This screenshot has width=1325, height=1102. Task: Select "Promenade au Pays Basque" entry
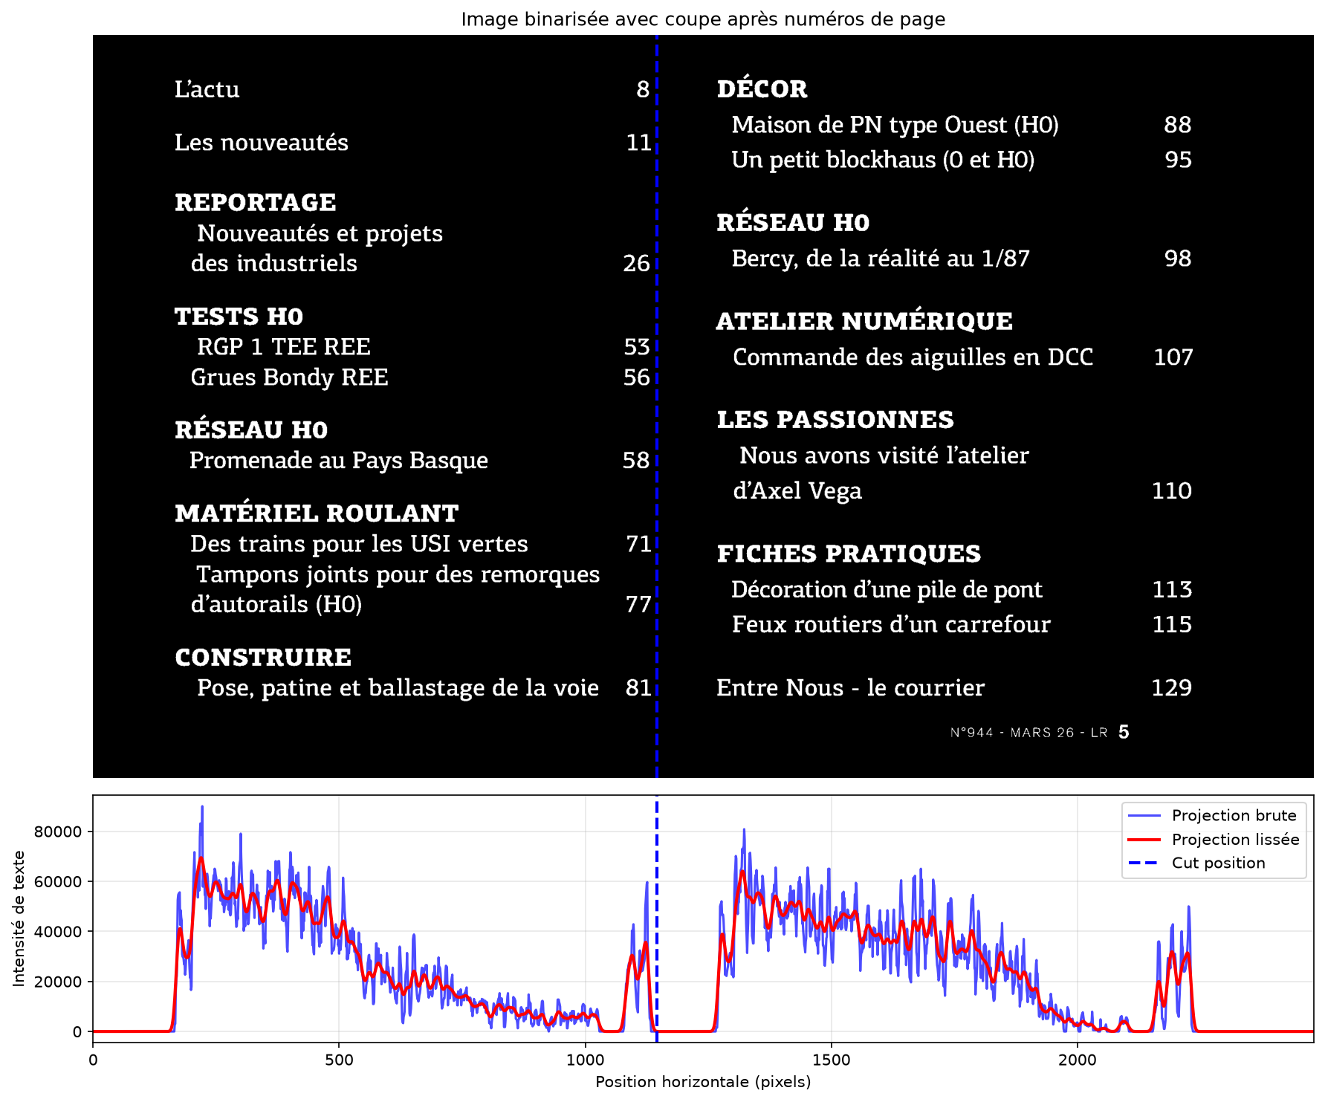tap(338, 461)
